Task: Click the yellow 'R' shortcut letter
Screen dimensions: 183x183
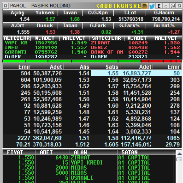Action: [135, 6]
